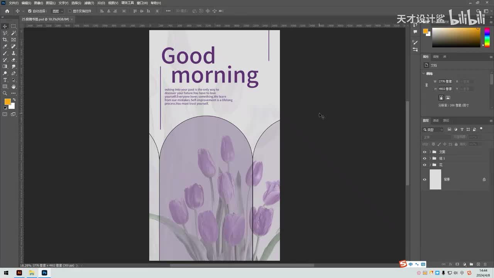This screenshot has height=278, width=494.
Task: Open the 滤镜(T) menu
Action: [89, 3]
